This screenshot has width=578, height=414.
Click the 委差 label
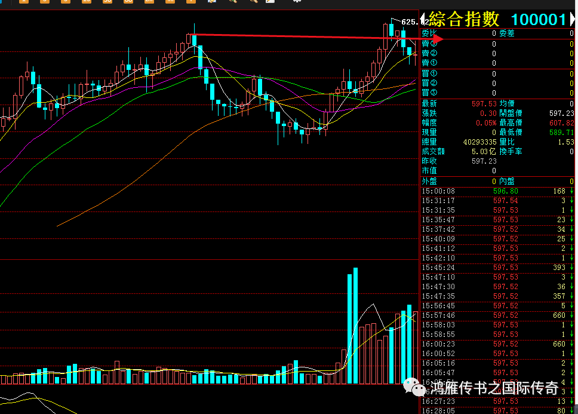click(x=507, y=33)
